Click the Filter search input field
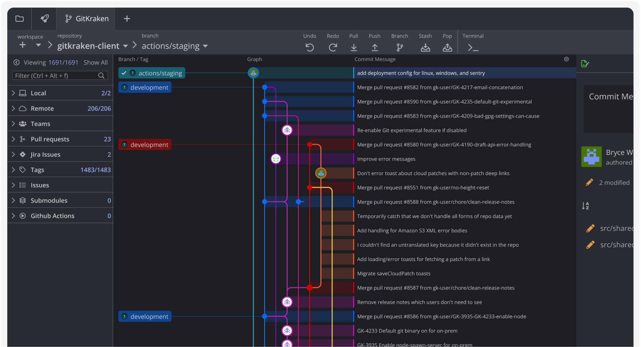The width and height of the screenshot is (641, 347). [x=56, y=76]
